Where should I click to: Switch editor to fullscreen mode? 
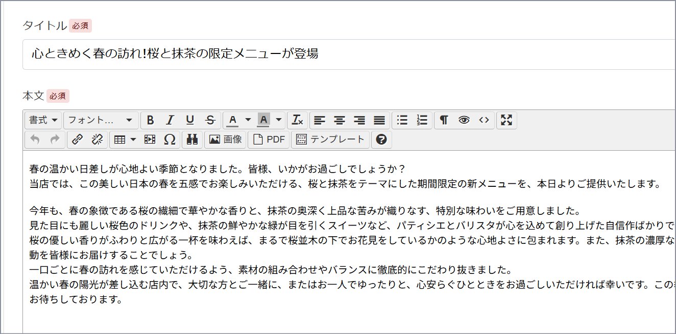(506, 120)
